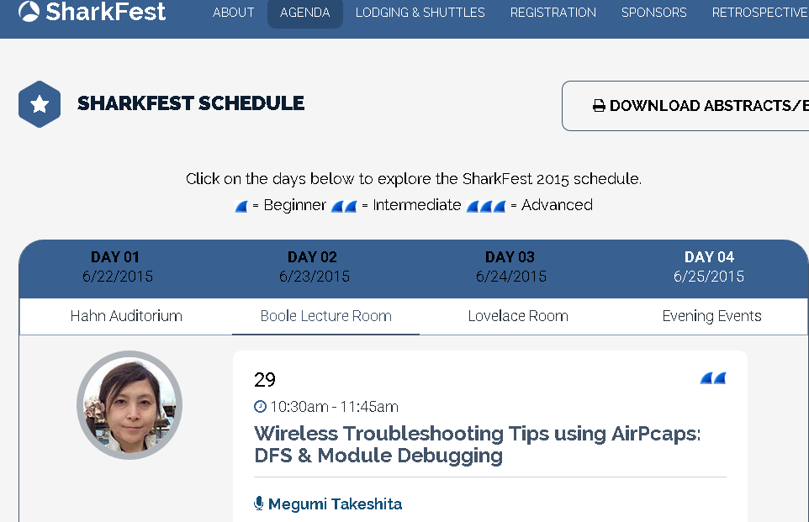The image size is (809, 522).
Task: Open the RETROSPECTIVE menu item
Action: pos(760,13)
